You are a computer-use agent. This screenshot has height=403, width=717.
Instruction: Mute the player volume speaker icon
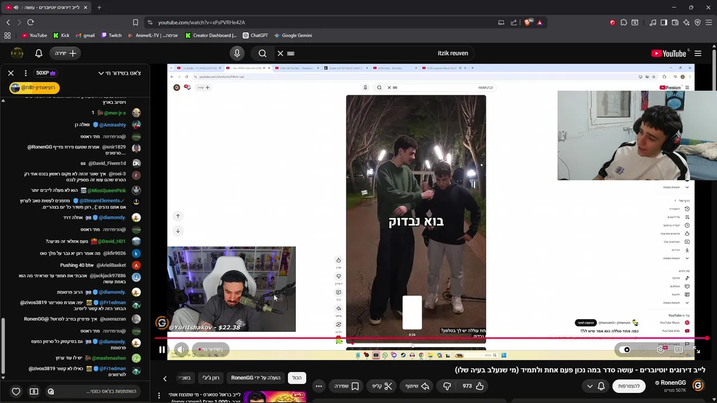(x=181, y=350)
